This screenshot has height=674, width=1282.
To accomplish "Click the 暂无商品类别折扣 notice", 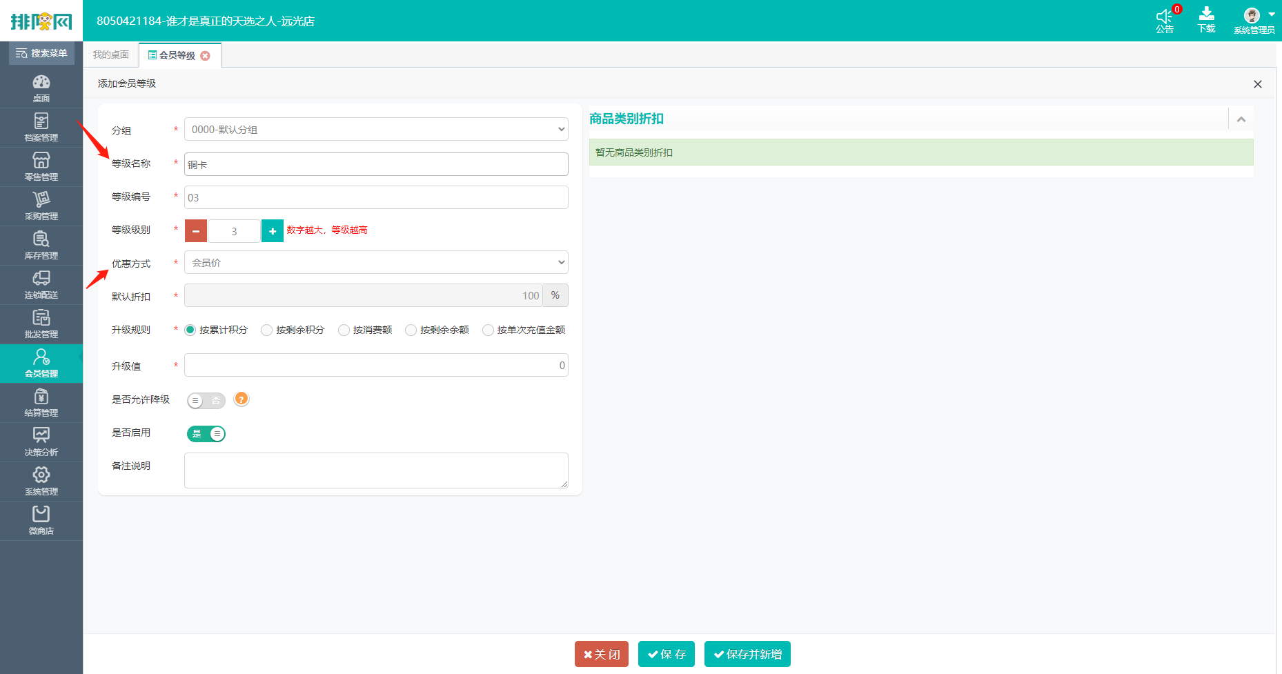I will [x=921, y=152].
